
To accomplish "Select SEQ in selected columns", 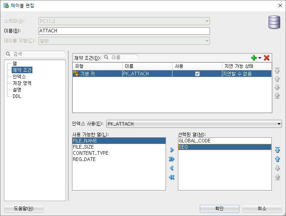I will pos(225,147).
